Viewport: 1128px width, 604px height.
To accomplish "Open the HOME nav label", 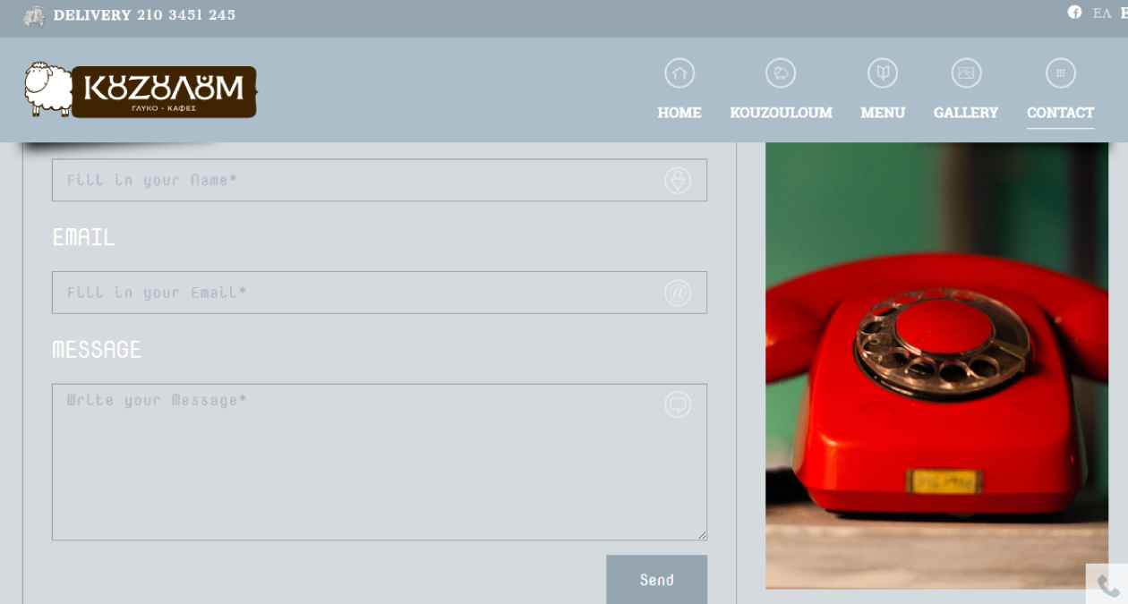I will 679,113.
